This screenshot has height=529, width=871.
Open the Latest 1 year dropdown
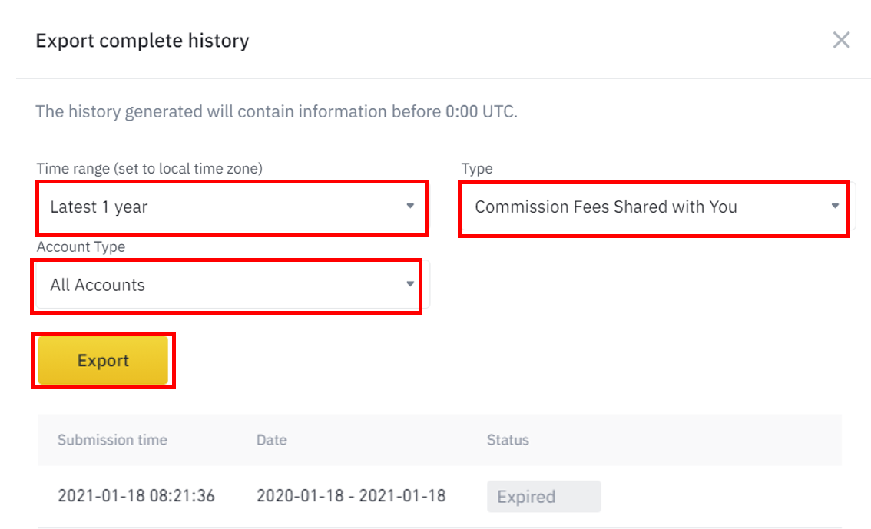(232, 207)
